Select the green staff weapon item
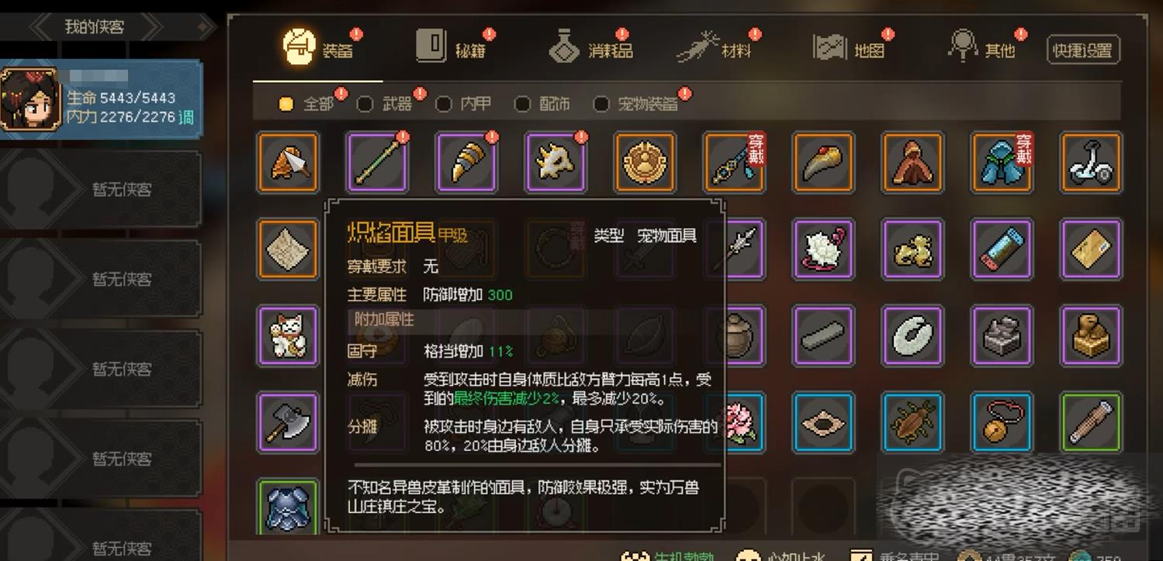Screen dimensions: 1163x561 pyautogui.click(x=377, y=163)
